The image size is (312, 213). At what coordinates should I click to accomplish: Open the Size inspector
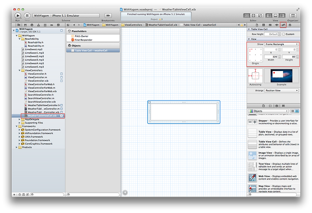tap(283, 25)
